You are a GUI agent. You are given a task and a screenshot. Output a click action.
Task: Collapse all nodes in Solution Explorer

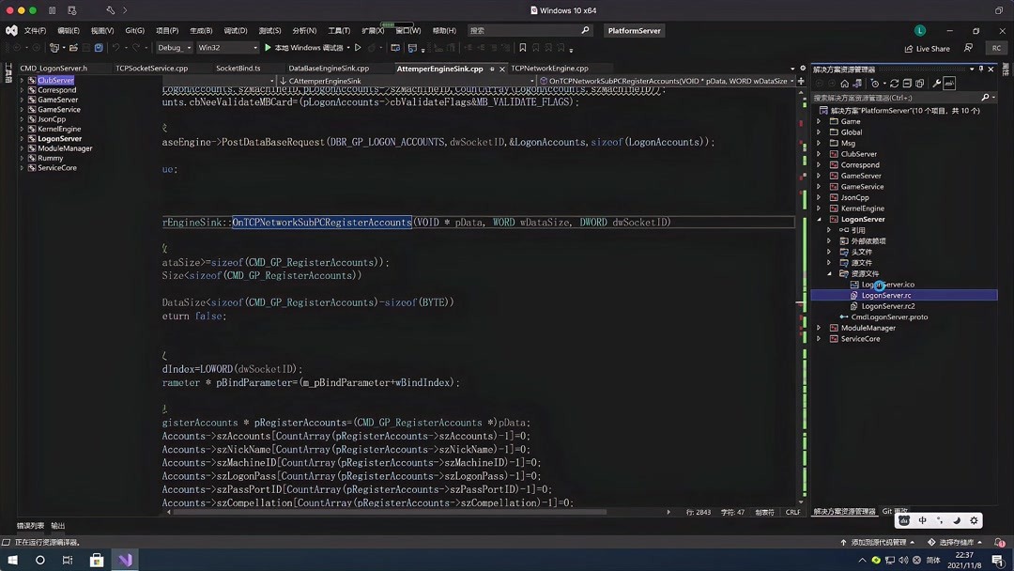tap(907, 83)
